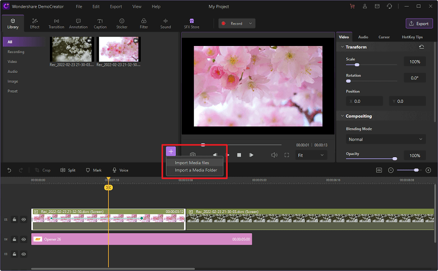The width and height of the screenshot is (438, 271).
Task: Split the clip at playhead
Action: coord(67,170)
